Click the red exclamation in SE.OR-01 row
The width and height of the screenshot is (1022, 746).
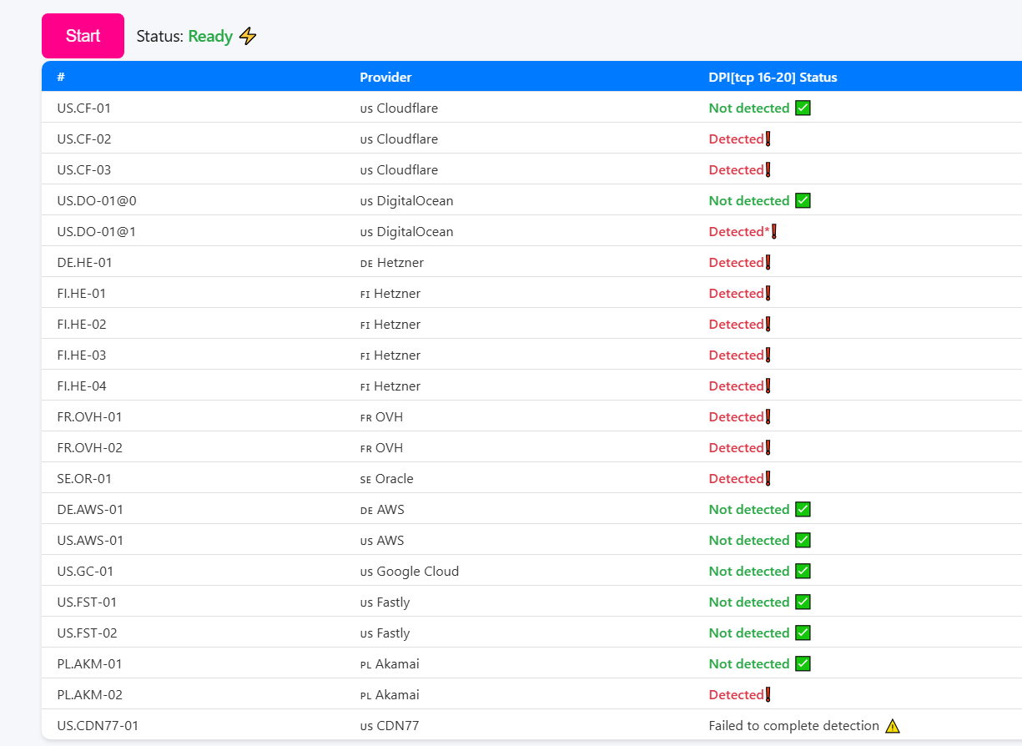click(768, 478)
